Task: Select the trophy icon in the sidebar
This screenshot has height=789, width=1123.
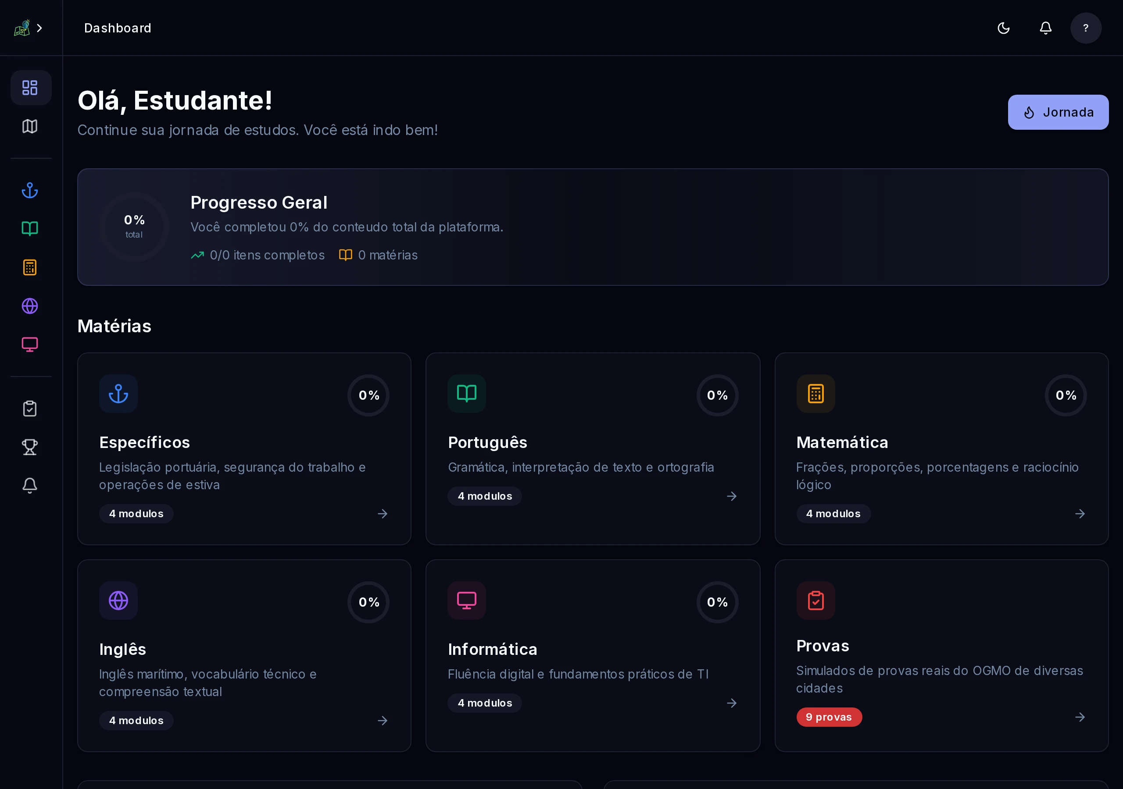Action: (30, 447)
